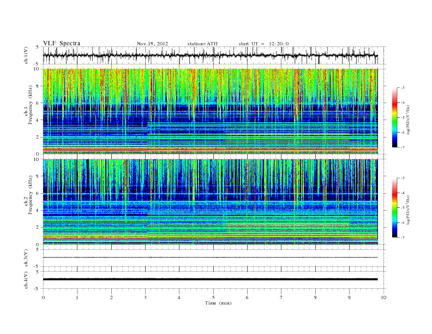Click the "station=ATH" header label
The height and width of the screenshot is (334, 432).
(x=202, y=44)
